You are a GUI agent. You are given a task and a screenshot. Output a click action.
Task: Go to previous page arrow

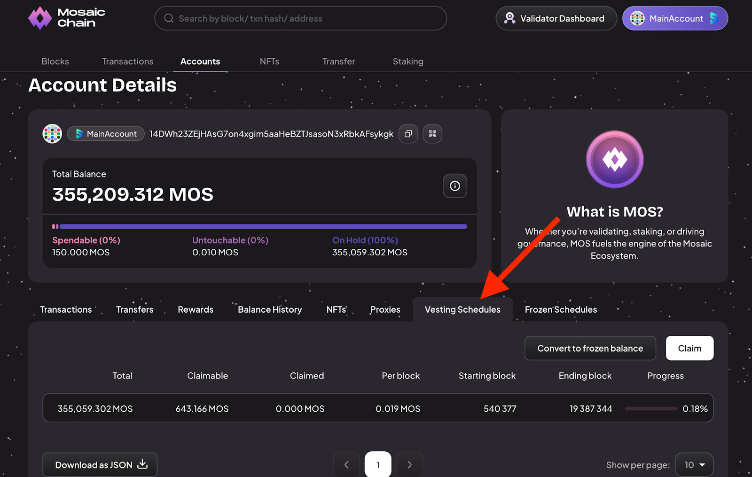coord(346,464)
